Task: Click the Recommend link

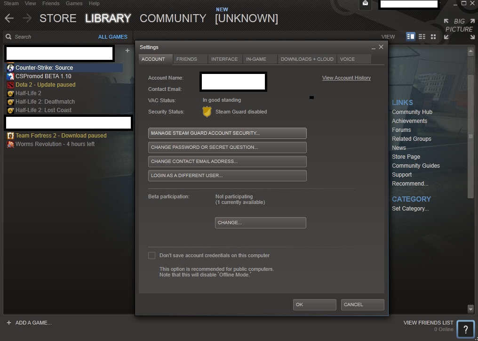Action: coord(410,184)
